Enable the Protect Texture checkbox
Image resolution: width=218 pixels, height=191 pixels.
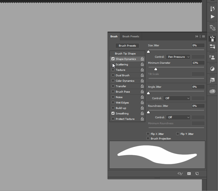[113, 119]
